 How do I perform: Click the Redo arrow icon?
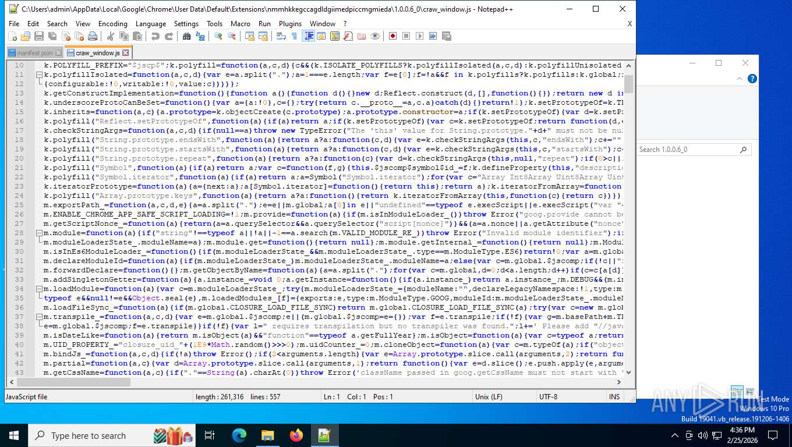[x=169, y=36]
